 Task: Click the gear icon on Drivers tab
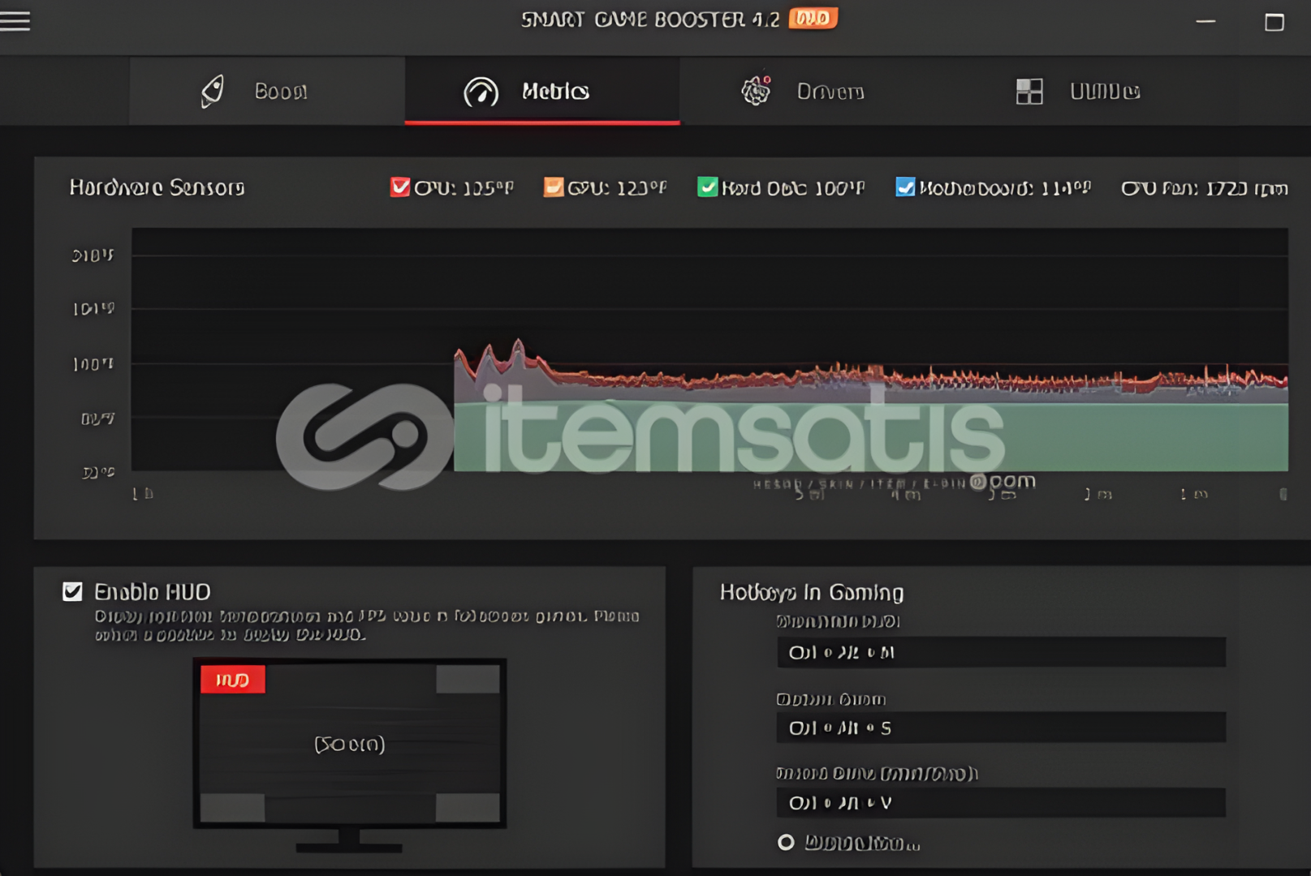[x=756, y=91]
